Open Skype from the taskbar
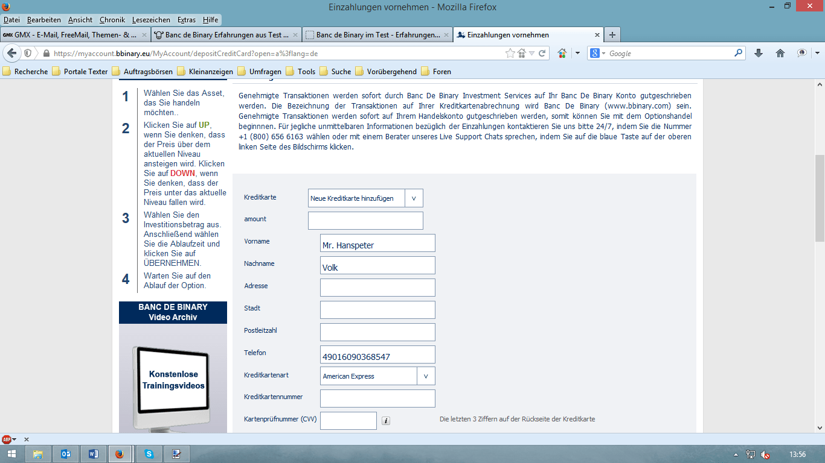The image size is (825, 463). click(x=149, y=454)
